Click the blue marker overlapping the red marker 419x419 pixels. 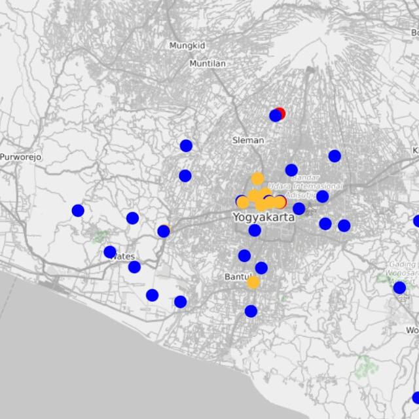[x=275, y=115]
